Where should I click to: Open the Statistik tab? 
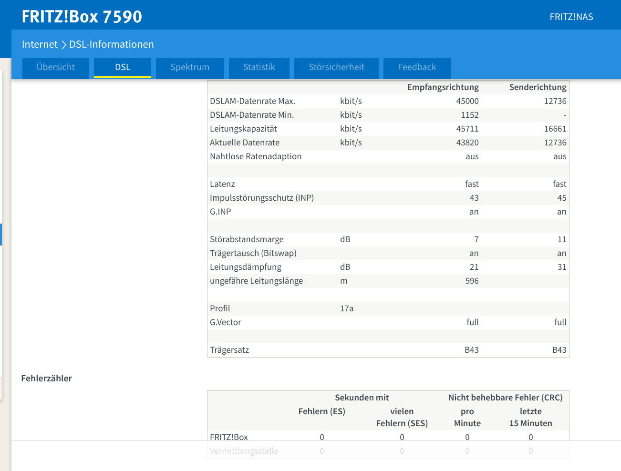coord(259,68)
